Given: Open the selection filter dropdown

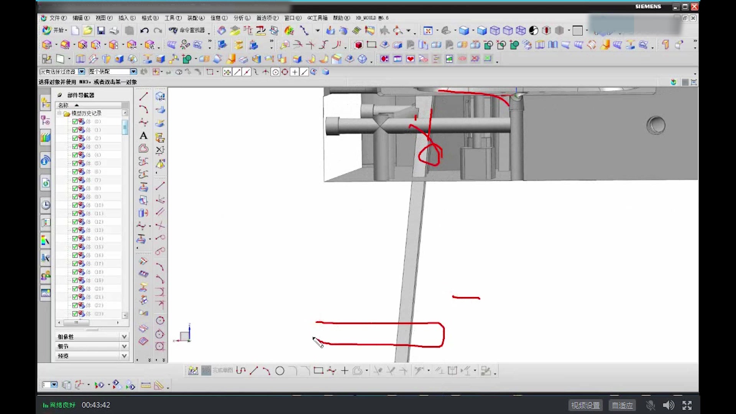Looking at the screenshot, I should pyautogui.click(x=82, y=72).
